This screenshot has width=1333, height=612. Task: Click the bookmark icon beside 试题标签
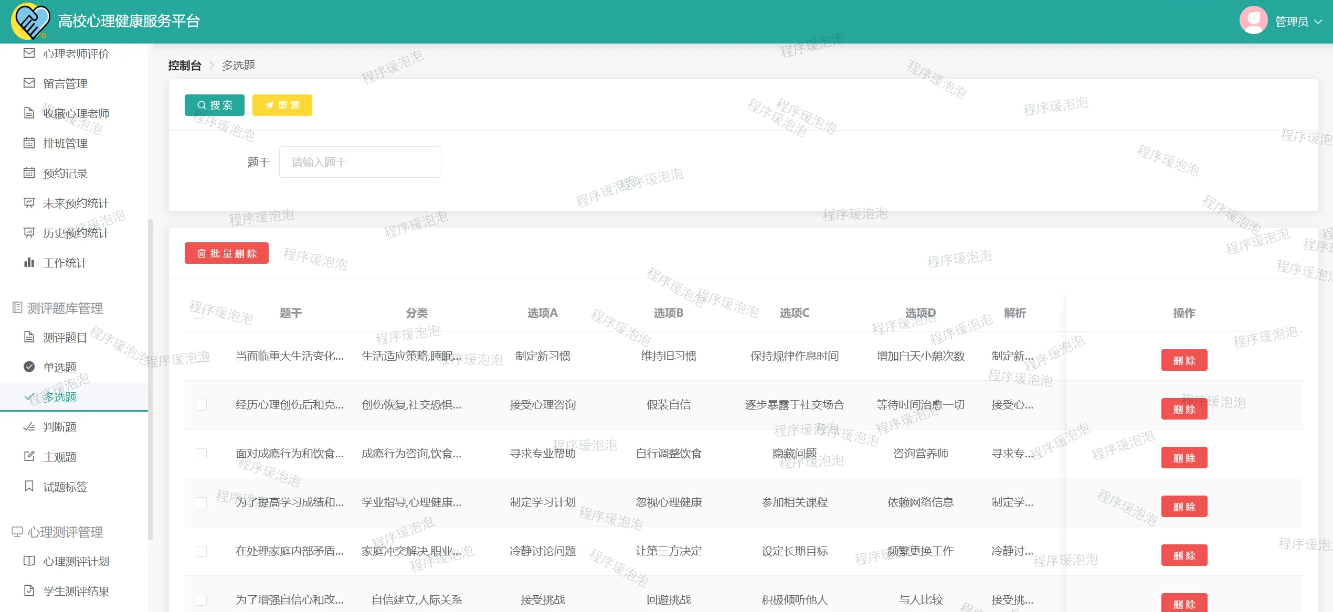click(29, 487)
